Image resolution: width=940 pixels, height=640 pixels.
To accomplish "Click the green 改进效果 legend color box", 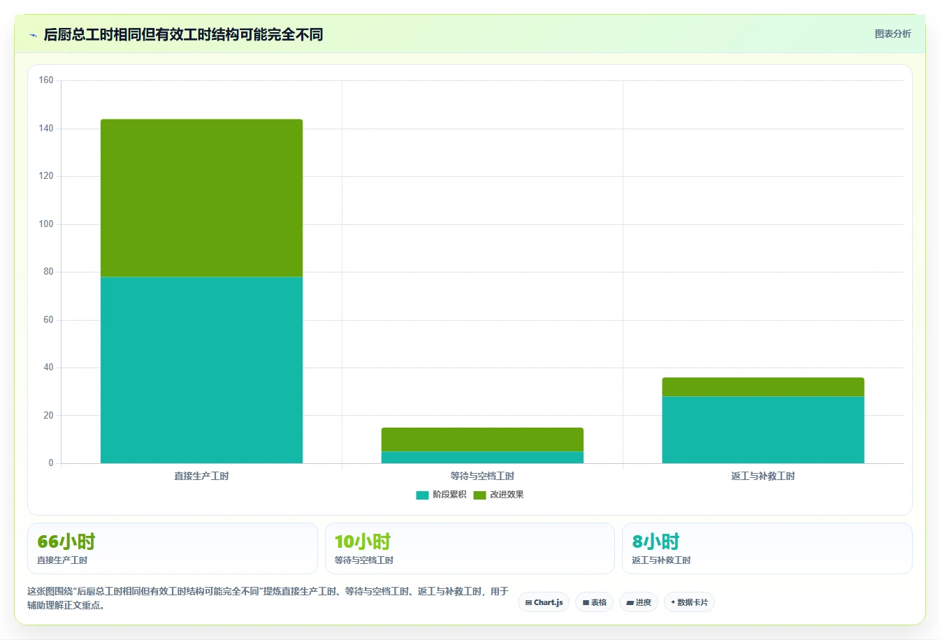I will pyautogui.click(x=479, y=495).
